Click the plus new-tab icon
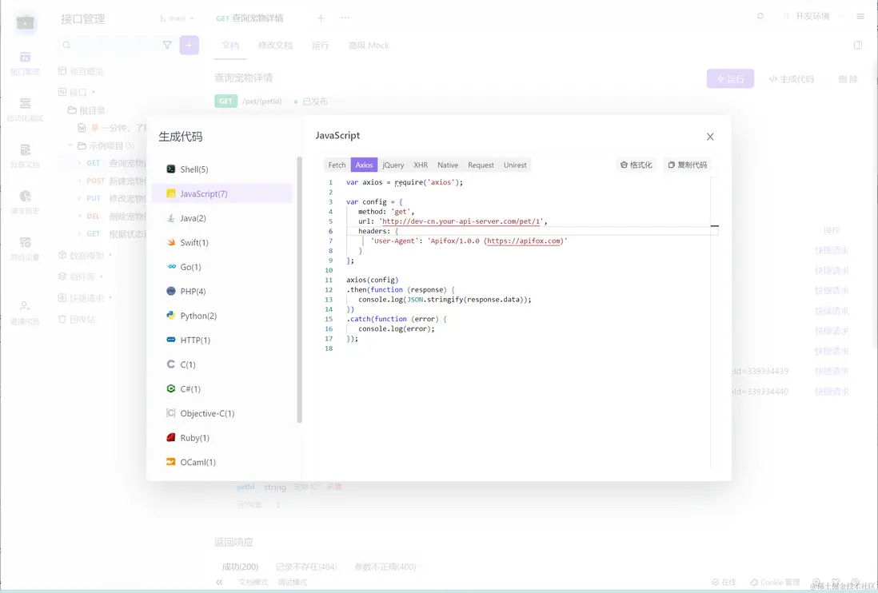The width and height of the screenshot is (878, 593). pyautogui.click(x=321, y=18)
